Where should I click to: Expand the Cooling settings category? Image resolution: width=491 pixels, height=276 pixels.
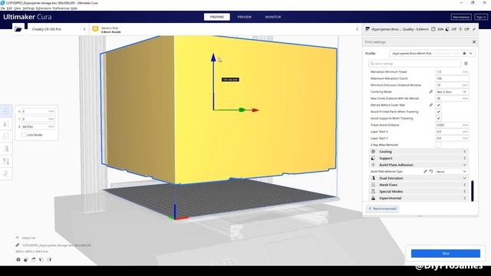click(x=419, y=152)
